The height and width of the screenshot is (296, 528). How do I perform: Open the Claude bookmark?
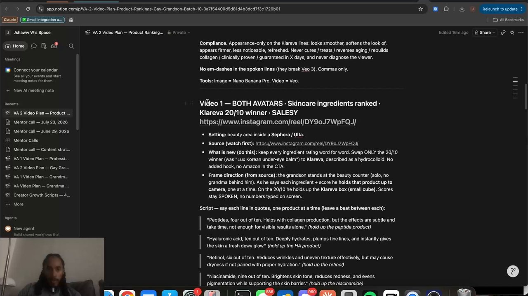9,20
